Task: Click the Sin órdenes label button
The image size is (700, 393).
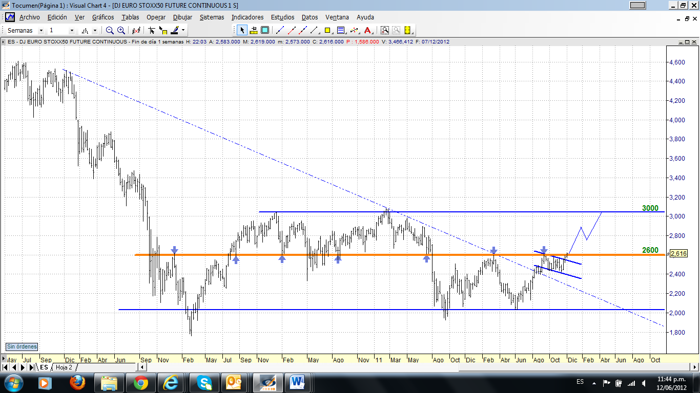Action: click(22, 347)
